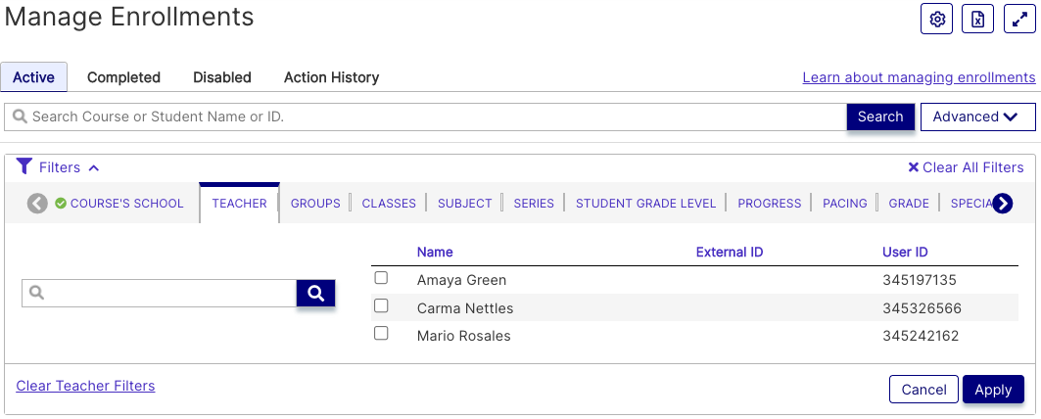Open the Action History tab
Image resolution: width=1041 pixels, height=419 pixels.
click(331, 77)
